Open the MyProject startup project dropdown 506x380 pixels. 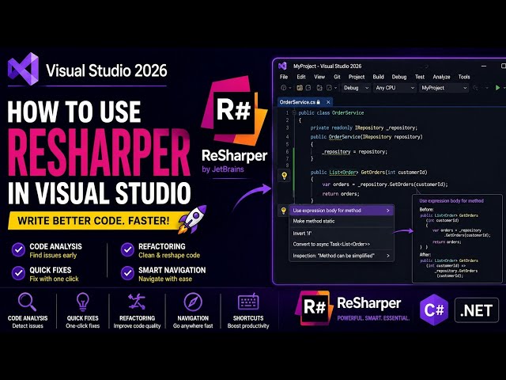[444, 88]
